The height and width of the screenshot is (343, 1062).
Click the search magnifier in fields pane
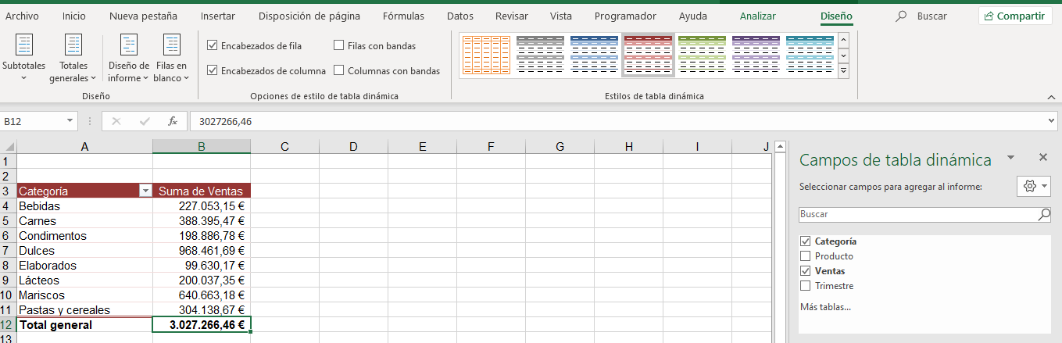1044,214
